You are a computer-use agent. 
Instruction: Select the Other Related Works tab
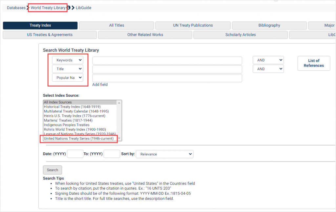tap(145, 35)
